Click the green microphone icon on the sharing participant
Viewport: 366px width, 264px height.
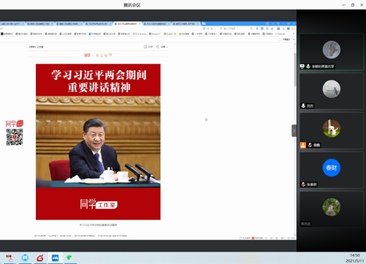(x=308, y=66)
